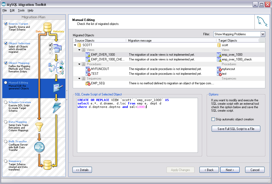Click the Object Selection tables icon

(57, 48)
